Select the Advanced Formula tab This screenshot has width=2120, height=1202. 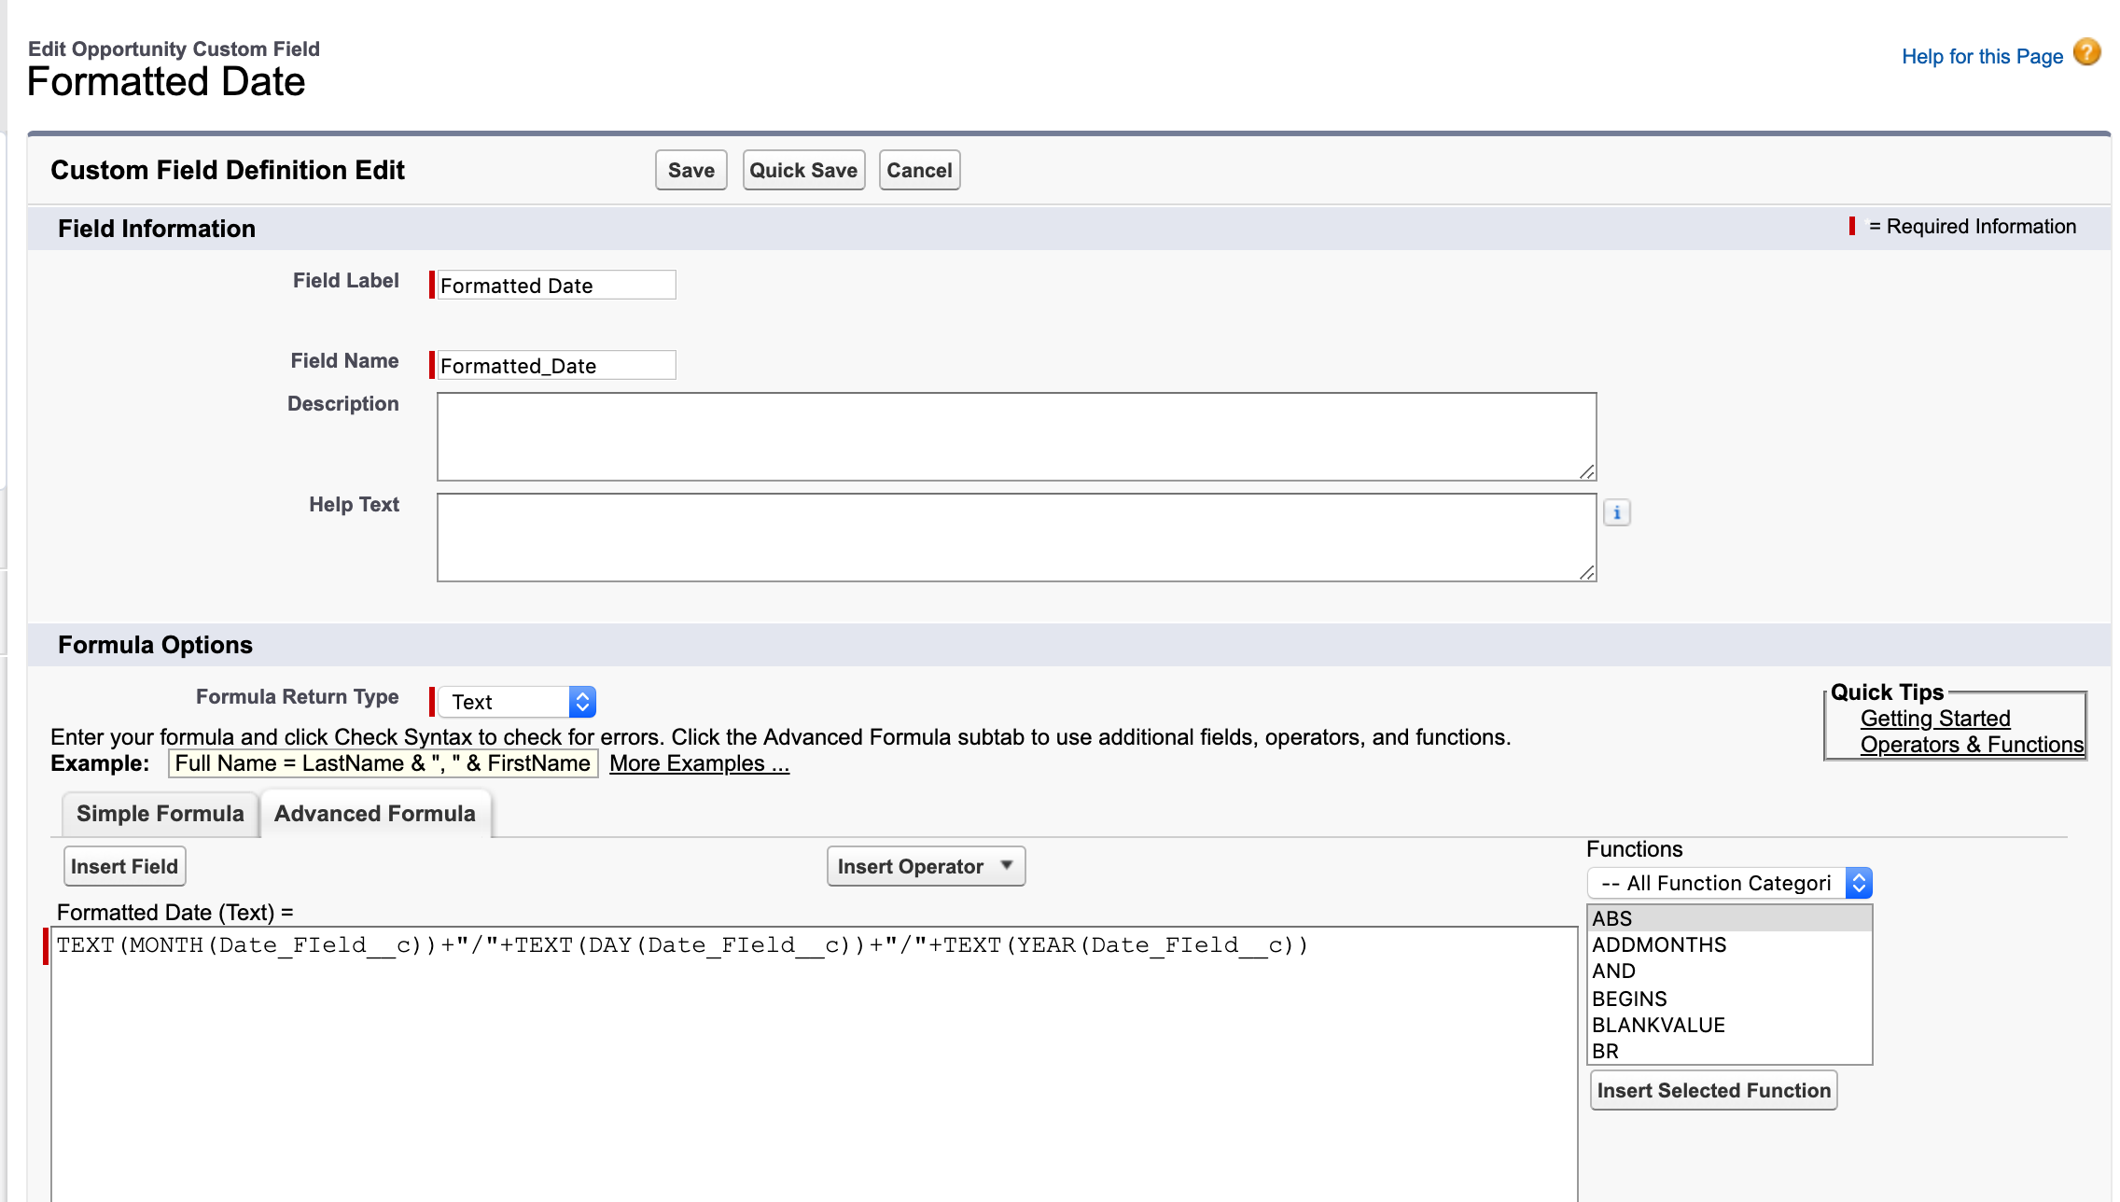pos(374,814)
